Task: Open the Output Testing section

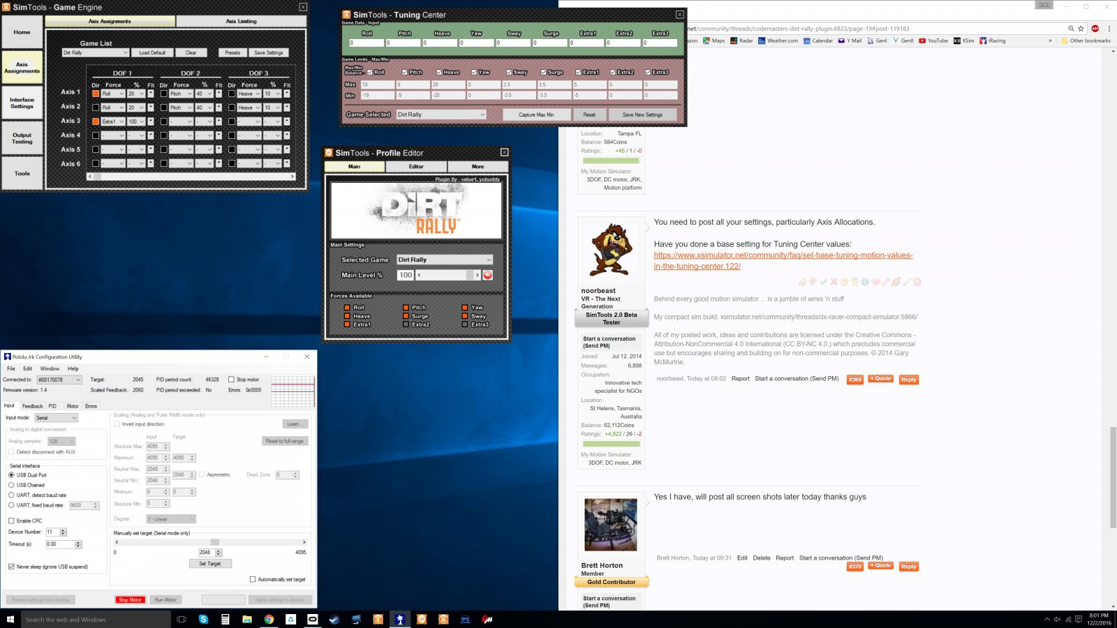Action: (x=22, y=138)
